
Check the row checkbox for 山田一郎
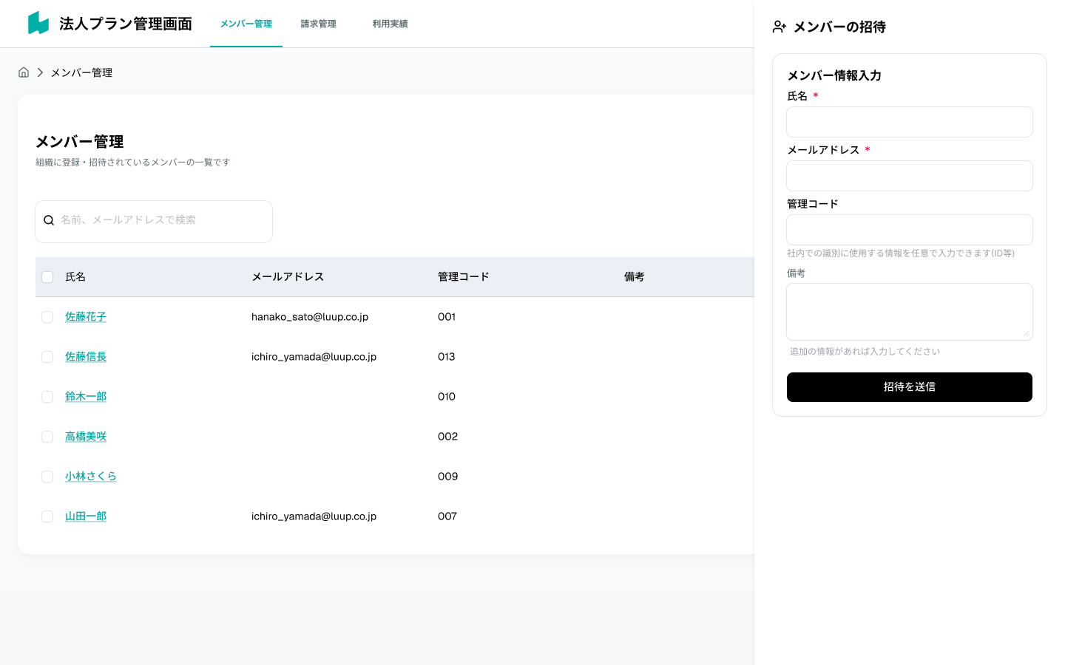[x=47, y=516]
